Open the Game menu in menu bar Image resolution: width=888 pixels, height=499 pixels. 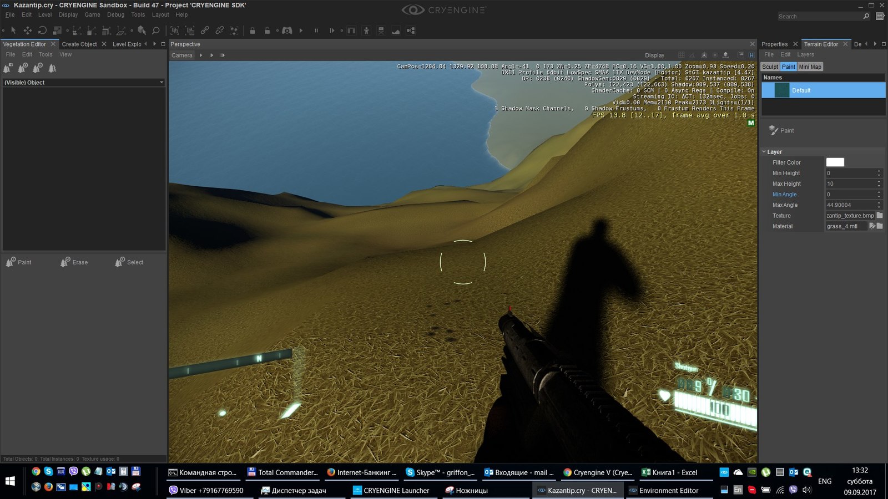click(92, 14)
